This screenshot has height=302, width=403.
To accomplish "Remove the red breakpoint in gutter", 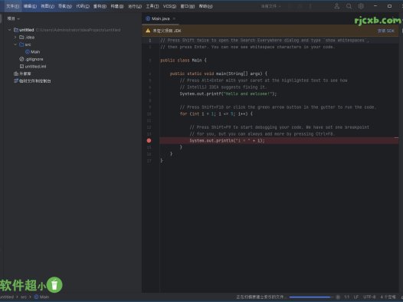I will [x=149, y=140].
